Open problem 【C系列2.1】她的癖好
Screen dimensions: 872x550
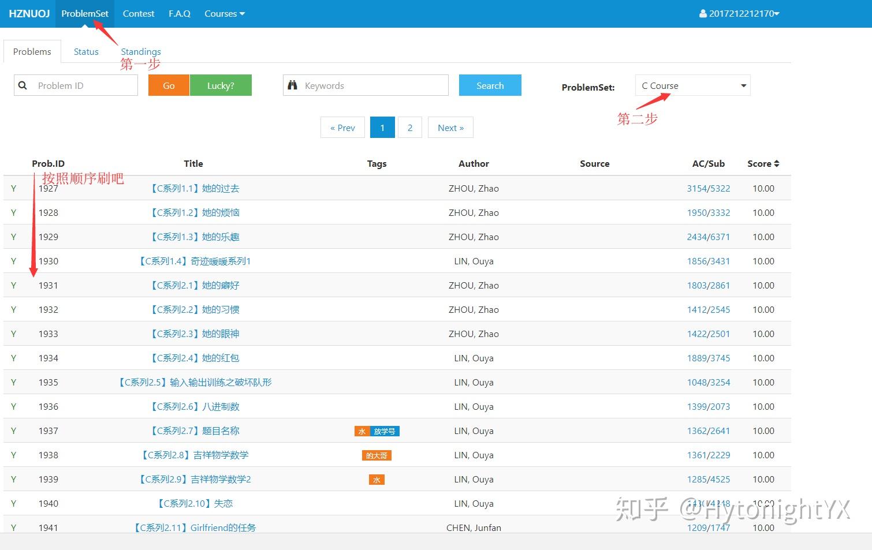(193, 286)
